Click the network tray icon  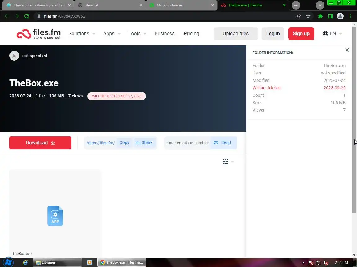[x=318, y=263]
